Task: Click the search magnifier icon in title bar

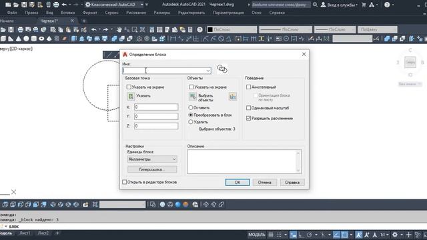Action: pos(315,5)
